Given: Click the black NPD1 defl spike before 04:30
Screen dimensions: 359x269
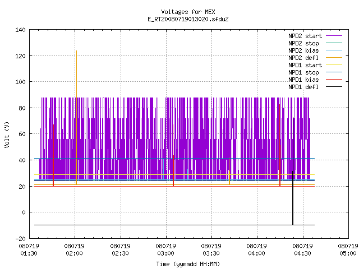Looking at the screenshot, I should tap(293, 171).
